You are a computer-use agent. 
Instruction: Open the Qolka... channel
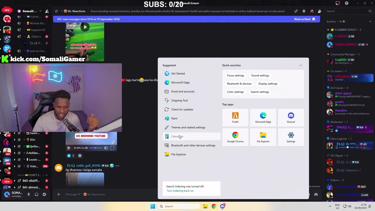32,146
